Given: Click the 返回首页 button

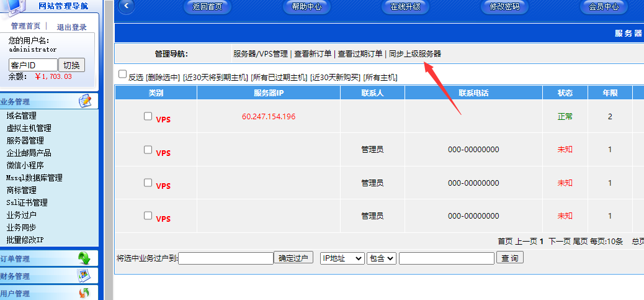Looking at the screenshot, I should [207, 7].
